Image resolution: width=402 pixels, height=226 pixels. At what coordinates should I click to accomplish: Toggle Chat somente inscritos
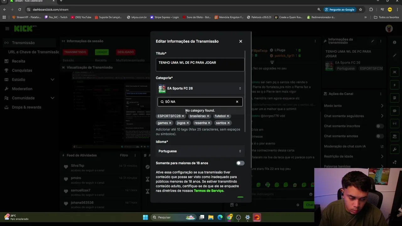click(380, 126)
